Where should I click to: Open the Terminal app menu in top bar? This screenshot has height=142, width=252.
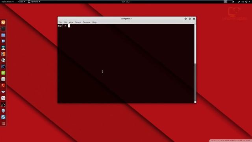(x=34, y=2)
